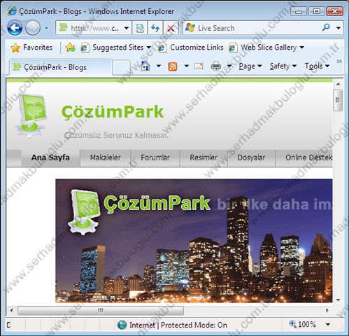The width and height of the screenshot is (349, 336).
Task: Open the Home page icon
Action: [145, 66]
